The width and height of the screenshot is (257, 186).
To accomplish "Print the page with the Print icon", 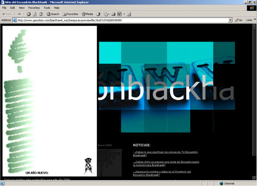I will pyautogui.click(x=113, y=14).
